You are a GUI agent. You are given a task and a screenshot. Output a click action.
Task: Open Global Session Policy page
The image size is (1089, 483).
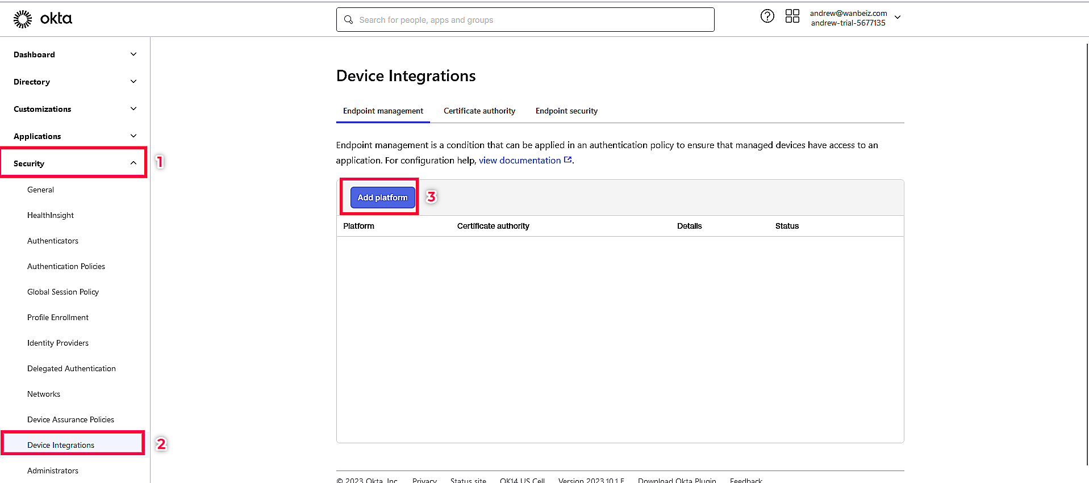pyautogui.click(x=63, y=292)
